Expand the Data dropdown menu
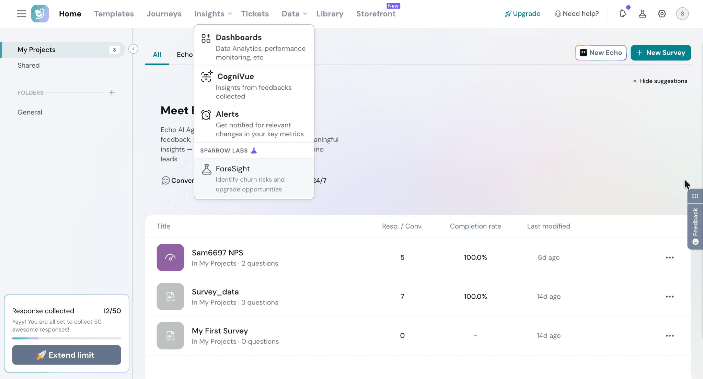 coord(294,14)
